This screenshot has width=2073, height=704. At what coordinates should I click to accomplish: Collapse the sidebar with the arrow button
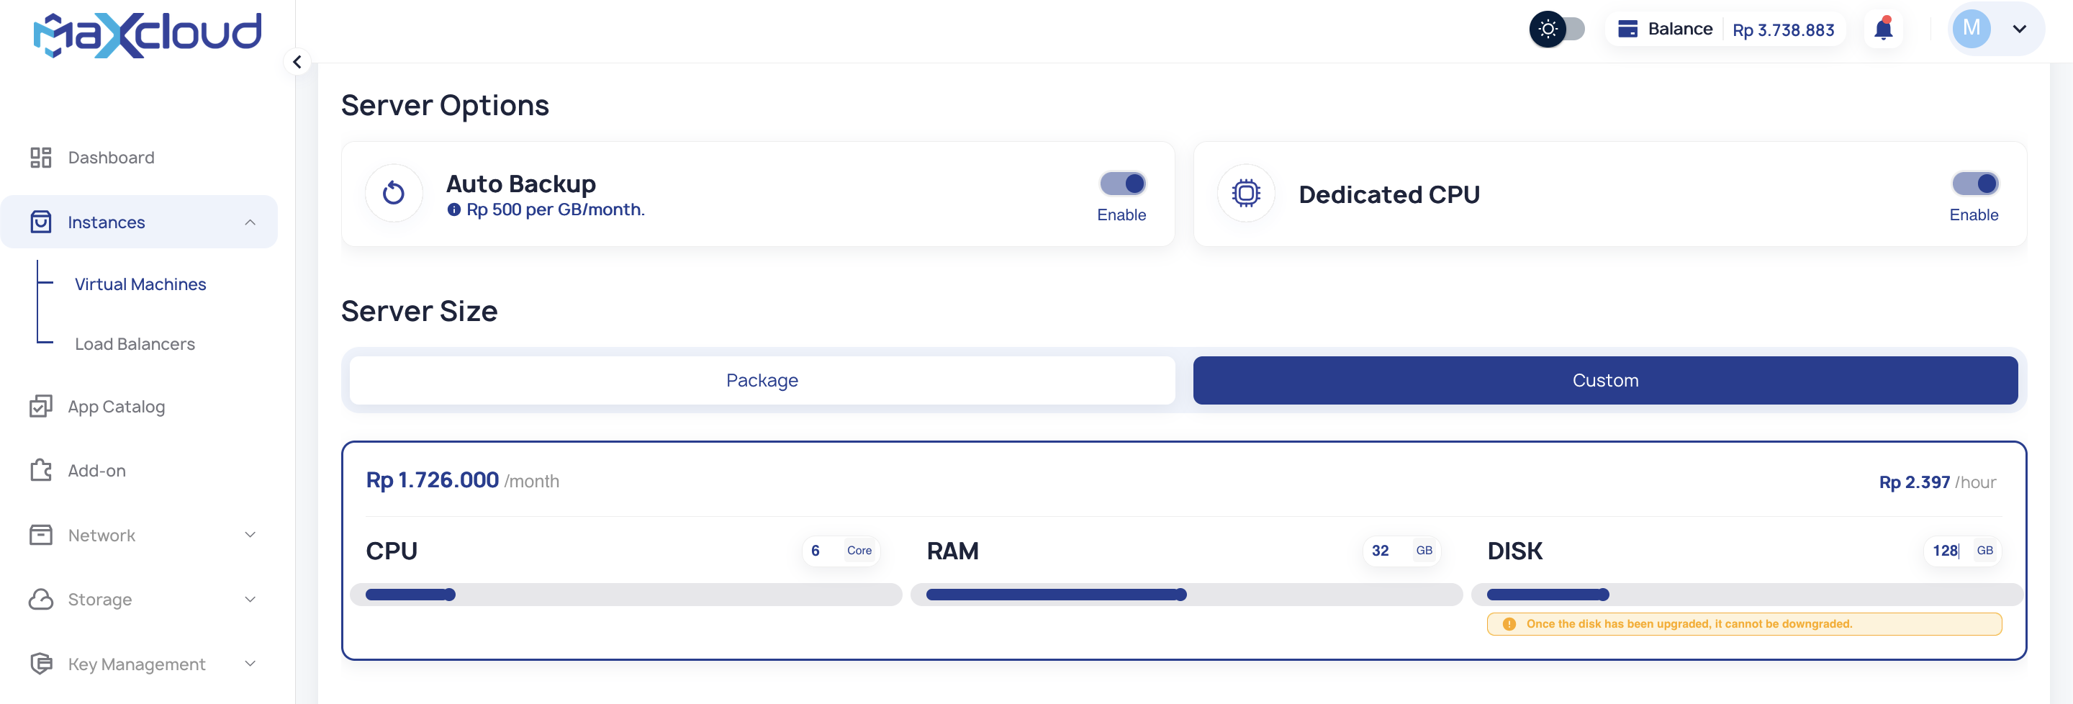point(297,62)
